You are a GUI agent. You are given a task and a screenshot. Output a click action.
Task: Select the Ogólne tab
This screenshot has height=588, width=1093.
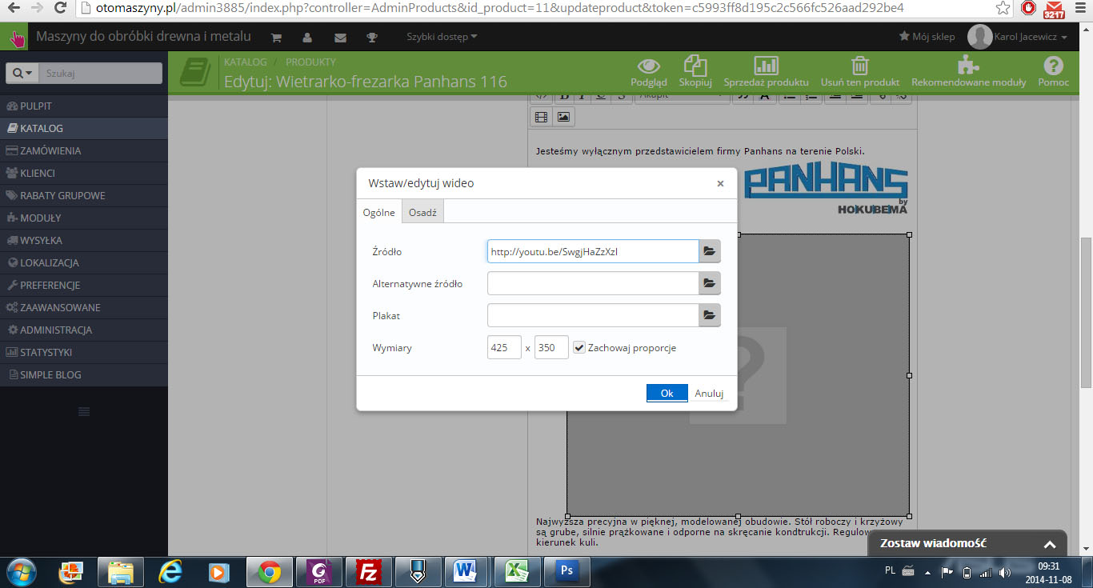(x=379, y=212)
